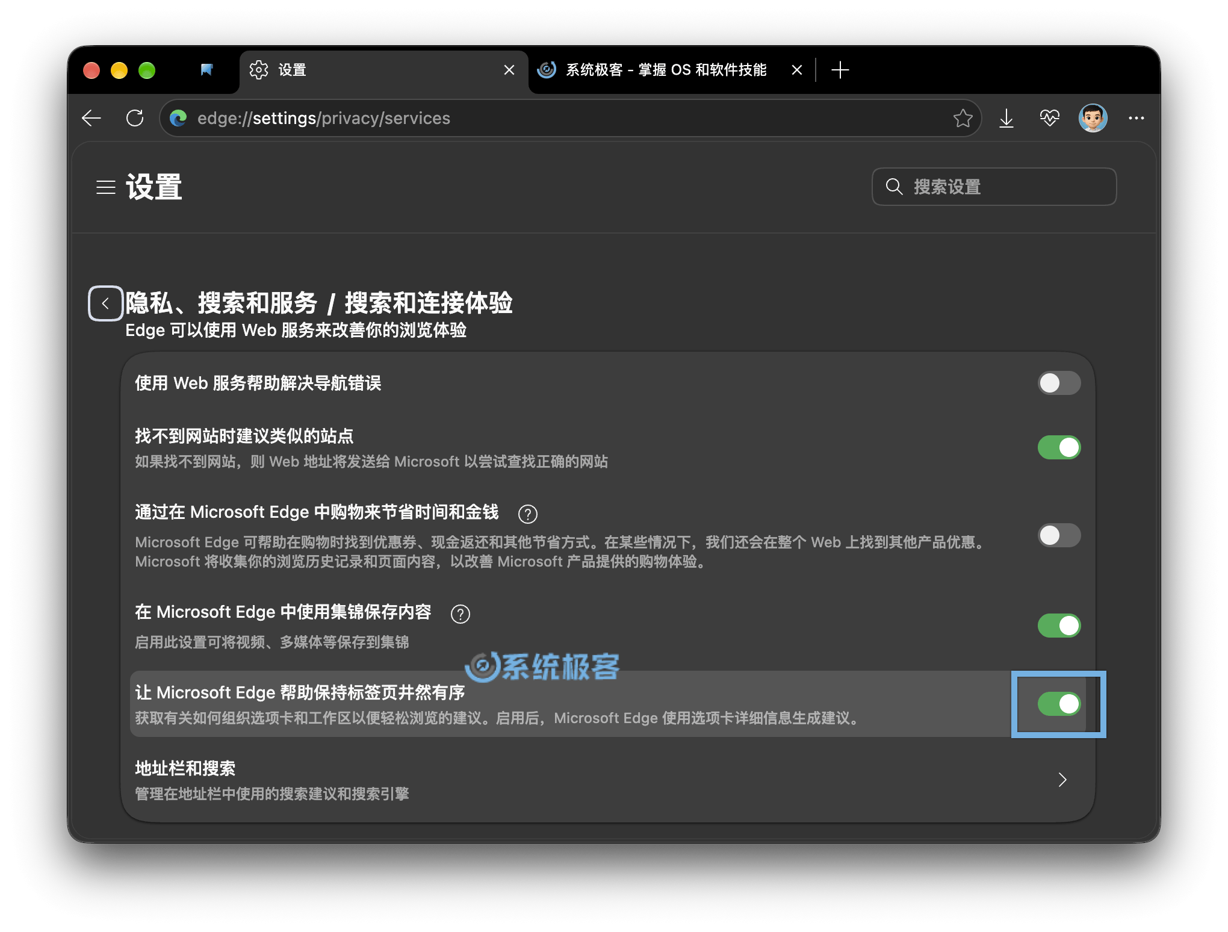Screen dimensions: 1228x932
Task: Open a new tab with plus button
Action: pyautogui.click(x=840, y=70)
